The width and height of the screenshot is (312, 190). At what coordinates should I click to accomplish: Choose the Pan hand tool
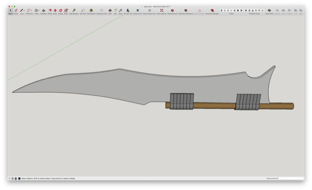tap(115, 11)
